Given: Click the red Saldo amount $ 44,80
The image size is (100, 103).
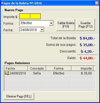Looking at the screenshot, I should pos(87,58).
